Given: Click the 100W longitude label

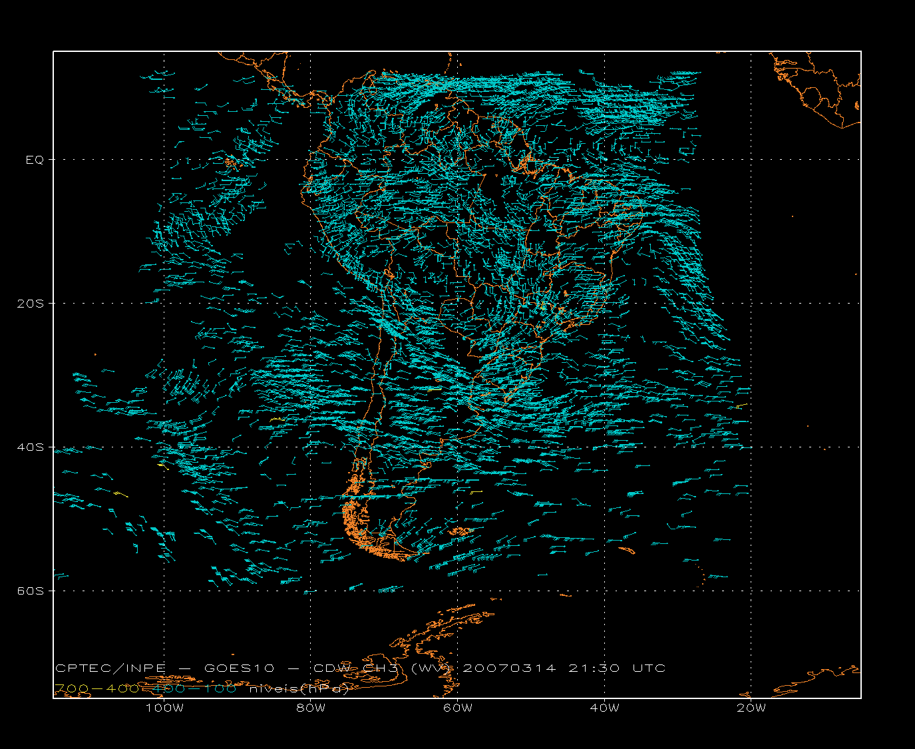Looking at the screenshot, I should 164,708.
